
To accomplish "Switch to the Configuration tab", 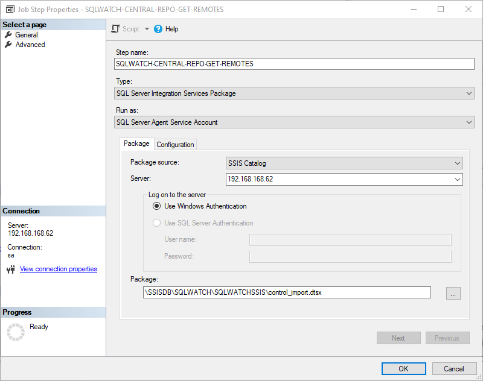I will [x=175, y=145].
